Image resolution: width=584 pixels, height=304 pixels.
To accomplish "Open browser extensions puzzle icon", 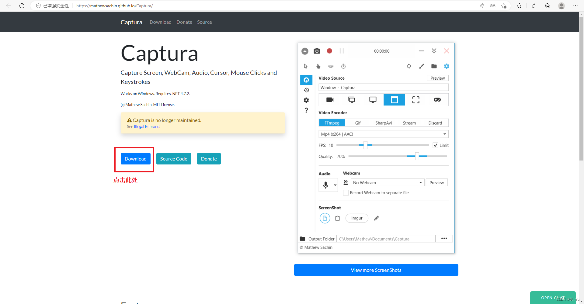I will [519, 6].
